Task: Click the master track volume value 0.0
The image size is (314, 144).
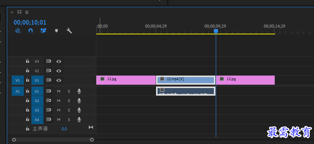Action: (64, 129)
